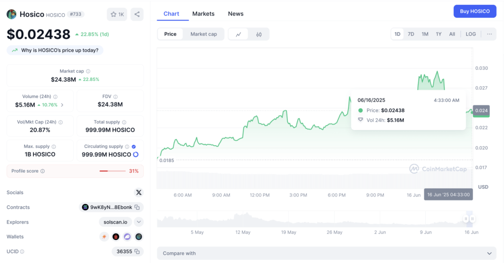Click the Profile score bar showing 31%

coord(113,171)
